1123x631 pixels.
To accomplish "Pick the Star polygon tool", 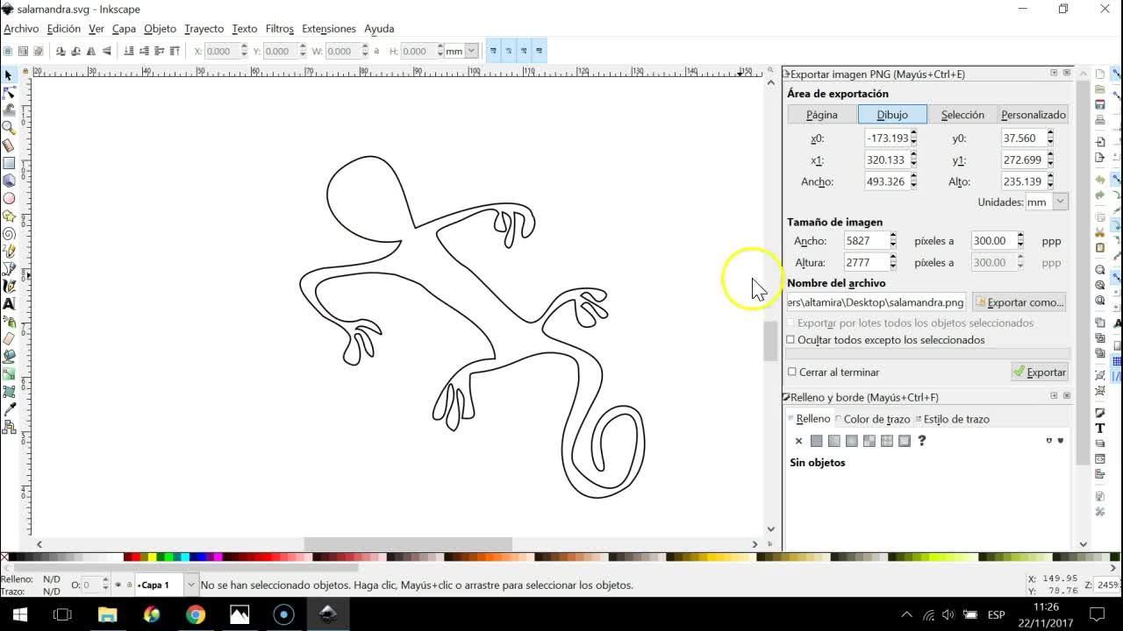I will 9,216.
